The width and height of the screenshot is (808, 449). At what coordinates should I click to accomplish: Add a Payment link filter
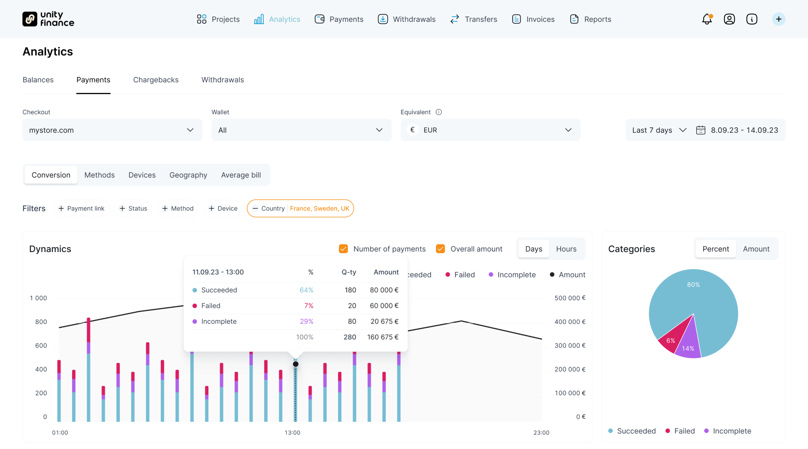81,208
